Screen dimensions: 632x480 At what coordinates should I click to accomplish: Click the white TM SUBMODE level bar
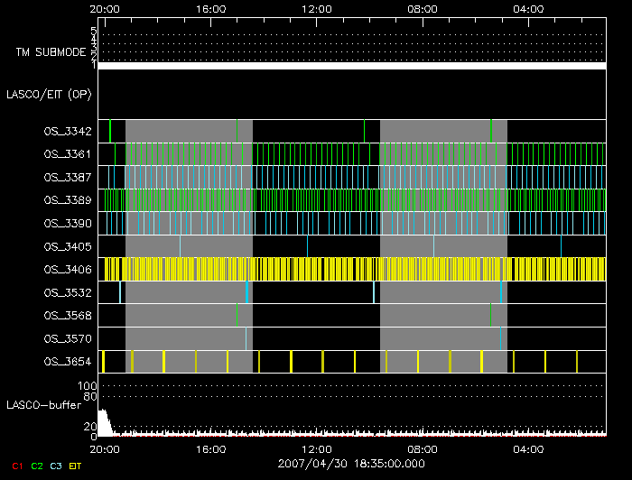pyautogui.click(x=350, y=66)
